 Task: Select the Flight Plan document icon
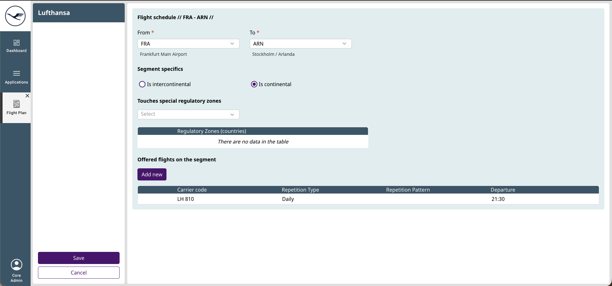point(17,104)
